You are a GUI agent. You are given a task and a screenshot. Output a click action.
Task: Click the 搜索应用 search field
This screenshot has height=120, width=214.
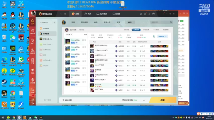point(46,22)
